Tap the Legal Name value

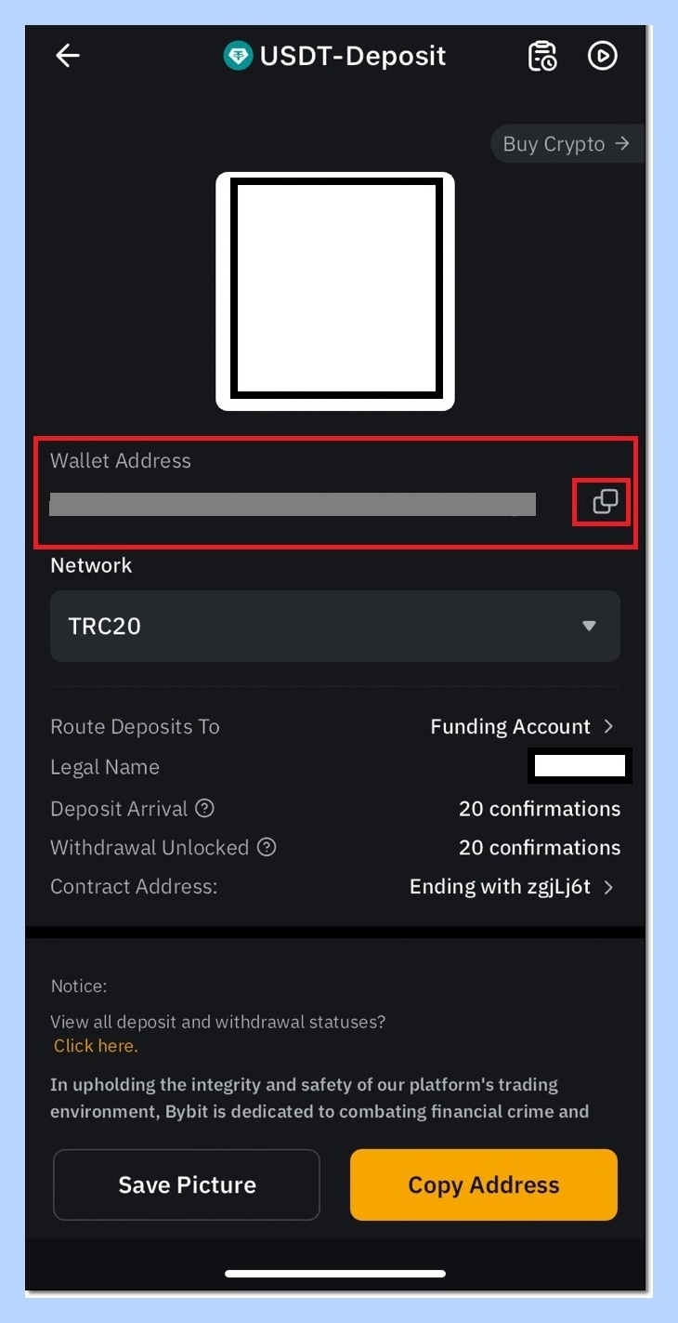click(x=580, y=767)
